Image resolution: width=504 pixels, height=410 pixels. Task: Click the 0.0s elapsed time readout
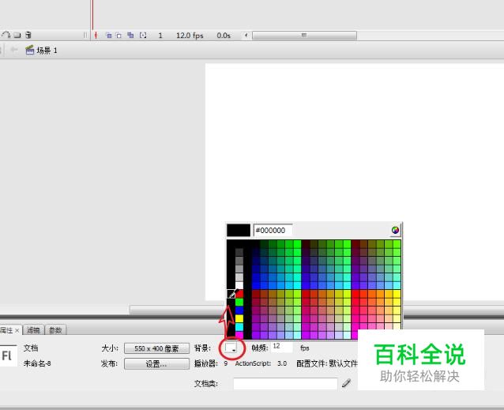[x=224, y=36]
